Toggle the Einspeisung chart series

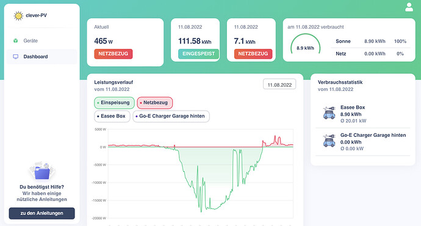(x=114, y=103)
